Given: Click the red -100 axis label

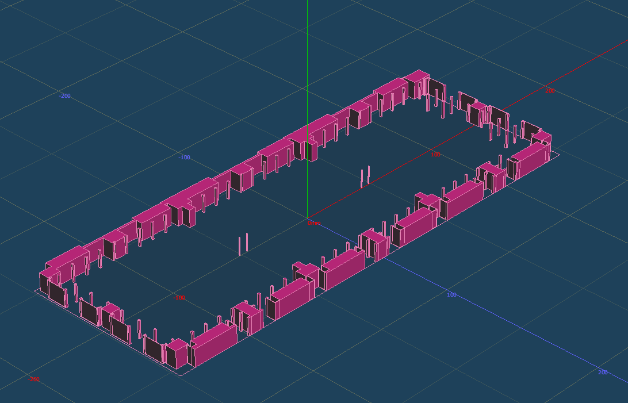Looking at the screenshot, I should pos(179,298).
